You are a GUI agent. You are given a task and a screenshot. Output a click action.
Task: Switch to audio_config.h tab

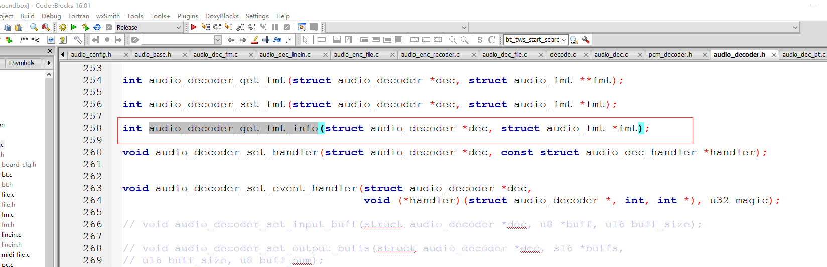tap(91, 54)
